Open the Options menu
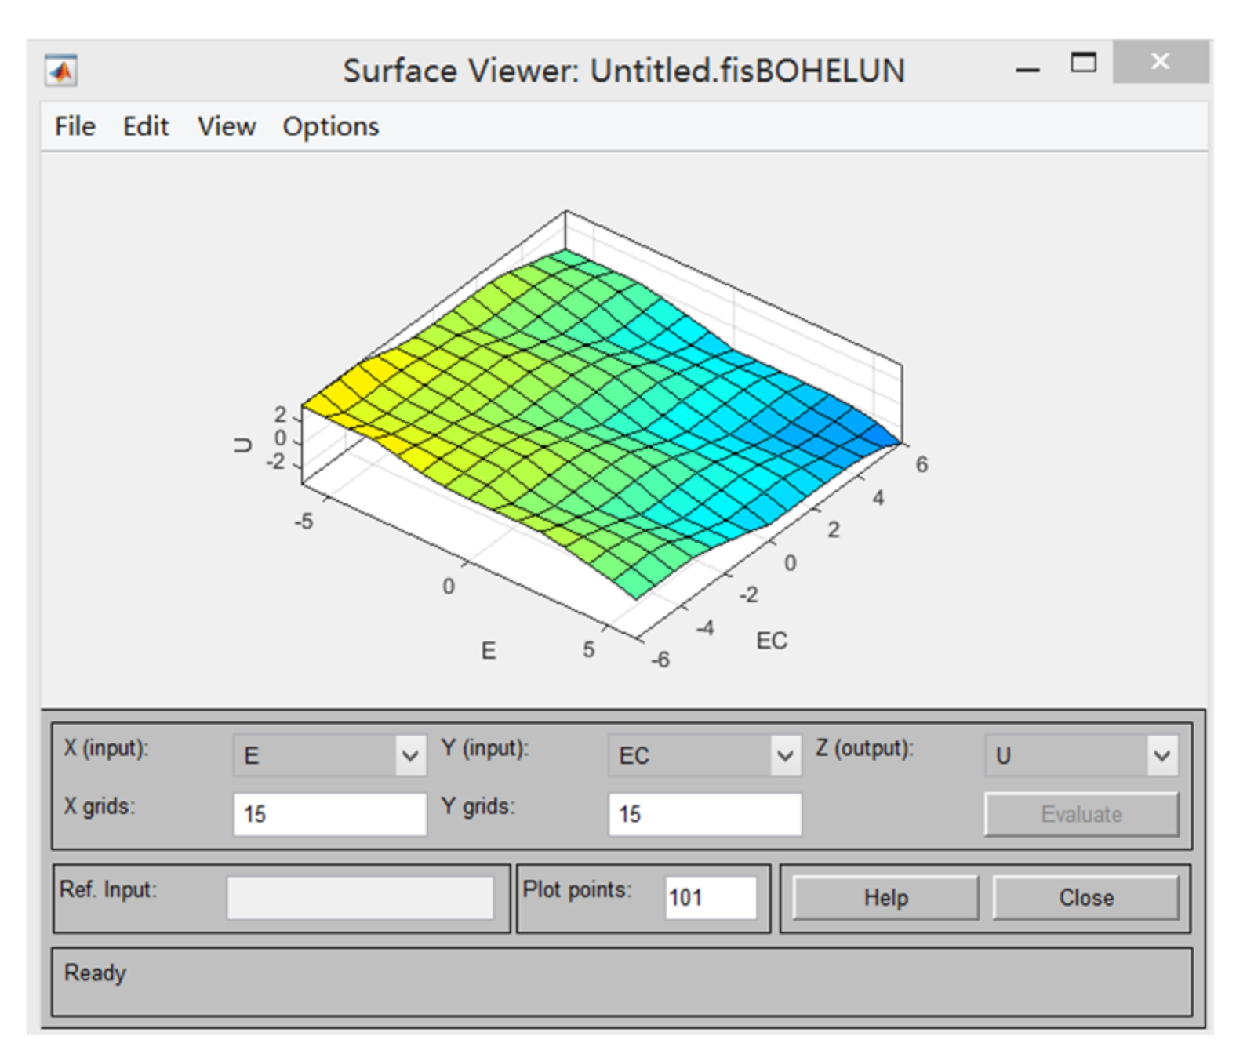This screenshot has height=1054, width=1236. point(330,126)
